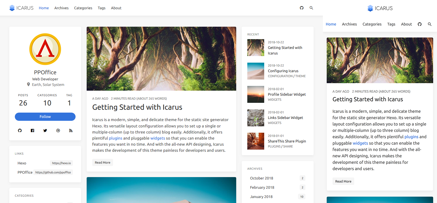Viewport: 437px width, 203px height.
Task: Click the blue Follow button
Action: [x=45, y=117]
